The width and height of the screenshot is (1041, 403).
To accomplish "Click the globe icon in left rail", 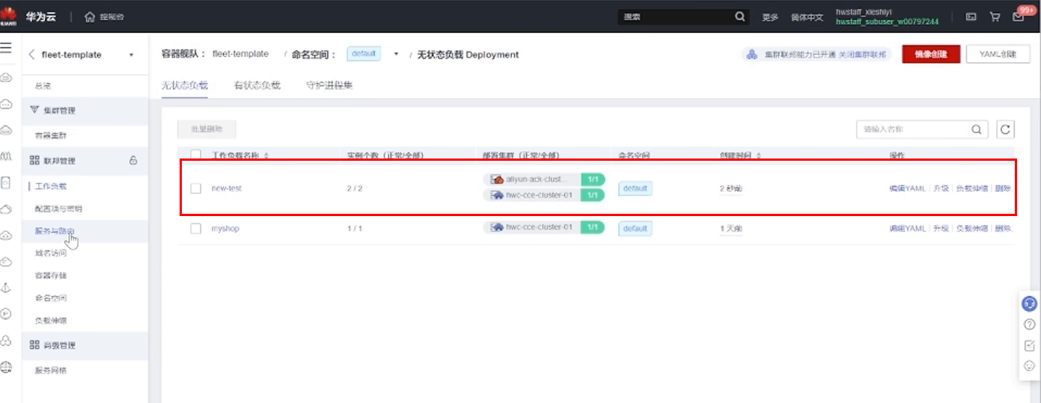I will [6, 366].
